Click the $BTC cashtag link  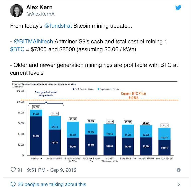tap(17, 49)
